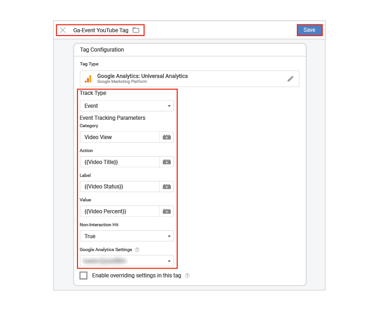
Task: Click the Label field containing {{Video Status}}
Action: (120, 187)
